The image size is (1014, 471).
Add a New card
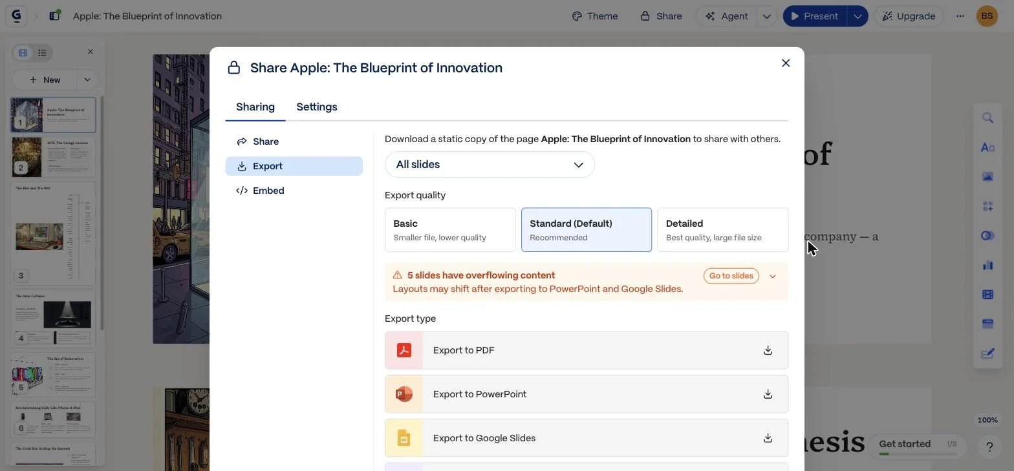pyautogui.click(x=45, y=80)
